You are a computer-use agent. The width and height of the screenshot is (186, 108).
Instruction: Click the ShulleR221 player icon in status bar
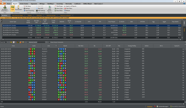click(171, 106)
